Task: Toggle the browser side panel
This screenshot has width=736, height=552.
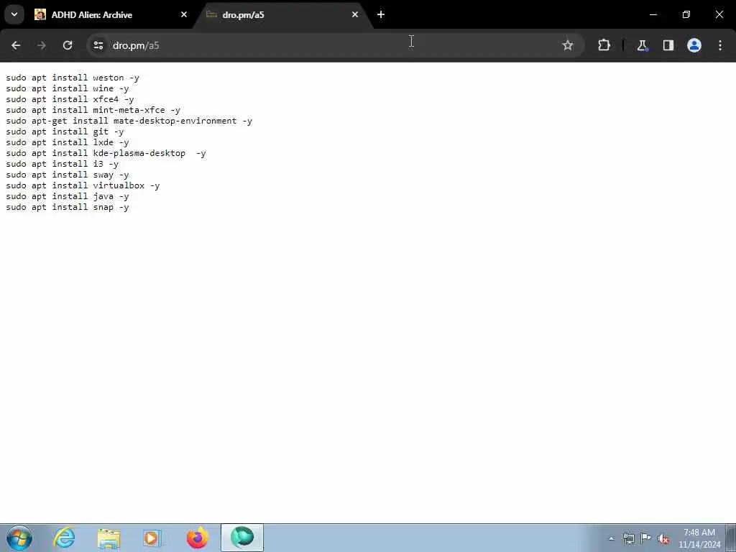Action: point(668,45)
